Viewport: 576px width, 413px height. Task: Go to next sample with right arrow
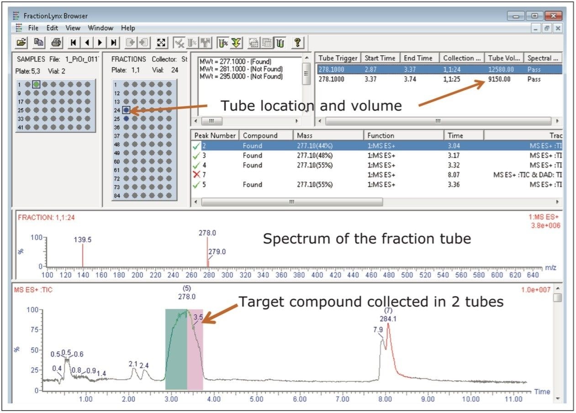coord(100,42)
